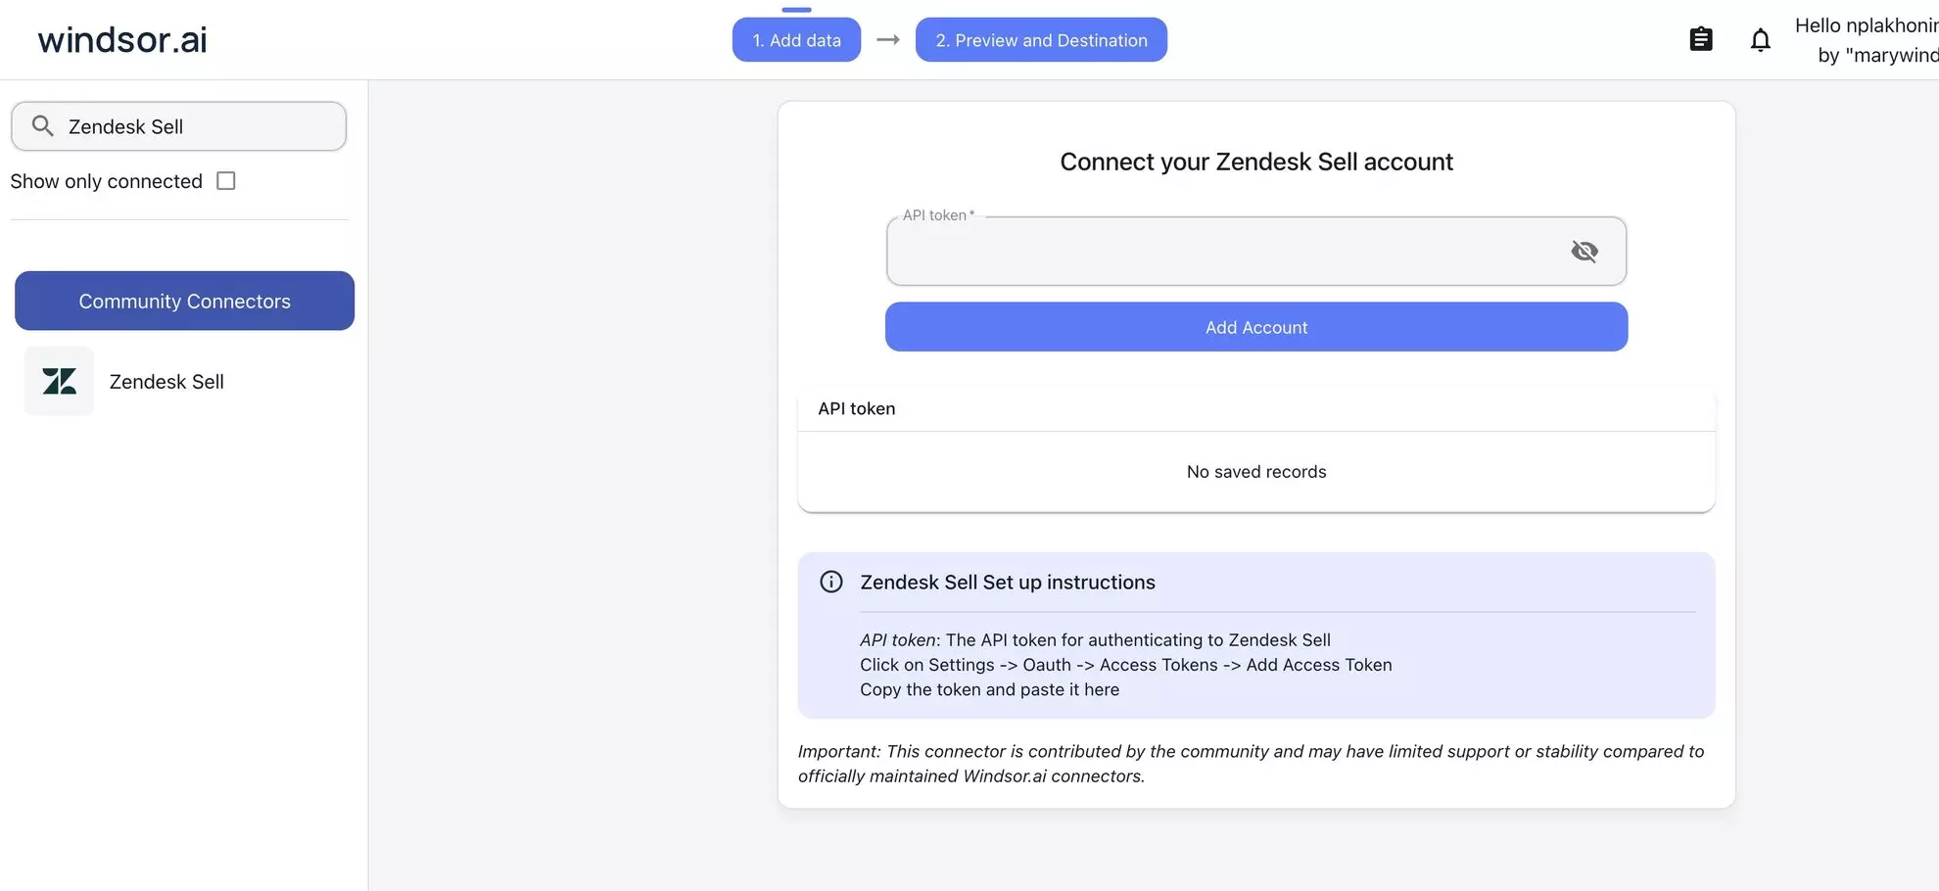Open the Zendesk Sell Set up instructions panel
Image resolution: width=1939 pixels, height=891 pixels.
[x=1007, y=582]
